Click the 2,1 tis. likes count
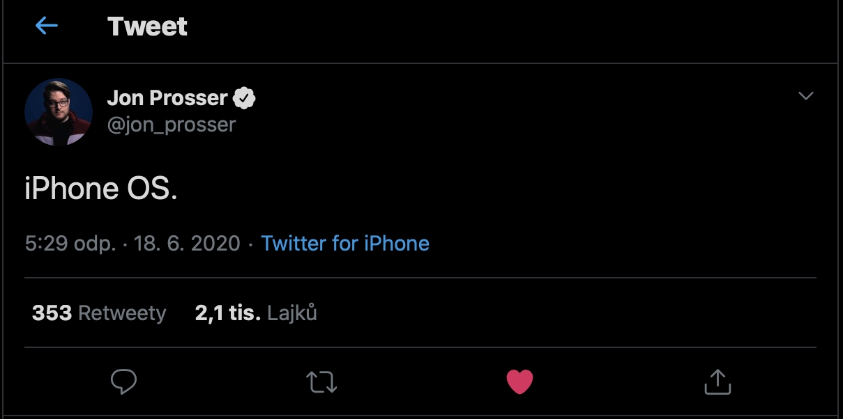The height and width of the screenshot is (419, 843). click(x=228, y=313)
